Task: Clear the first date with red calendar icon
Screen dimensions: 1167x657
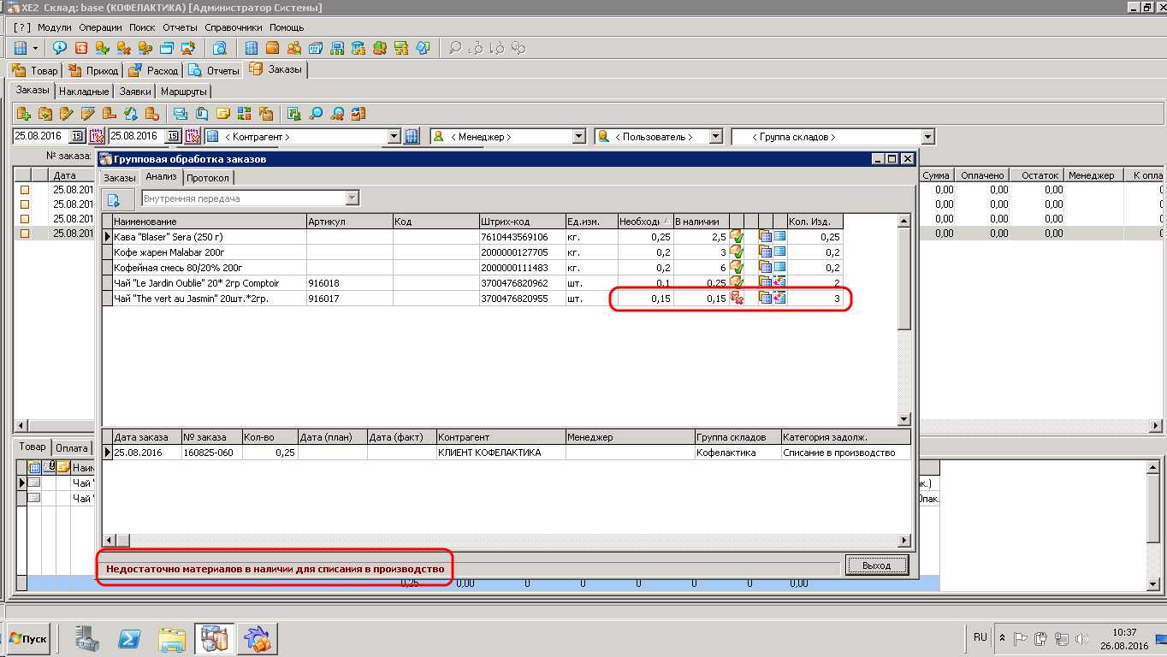Action: click(96, 136)
